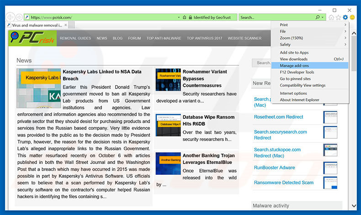The image size is (361, 215).
Task: Click the PCrisk logo
Action: point(32,38)
